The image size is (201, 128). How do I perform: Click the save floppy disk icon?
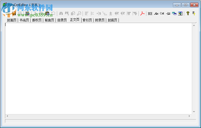coord(14,13)
